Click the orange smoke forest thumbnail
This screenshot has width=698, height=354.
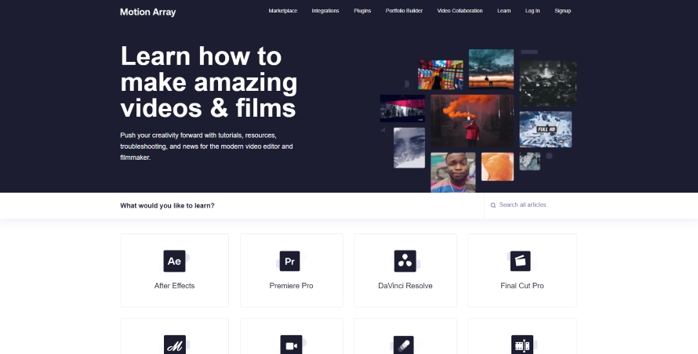(x=472, y=121)
